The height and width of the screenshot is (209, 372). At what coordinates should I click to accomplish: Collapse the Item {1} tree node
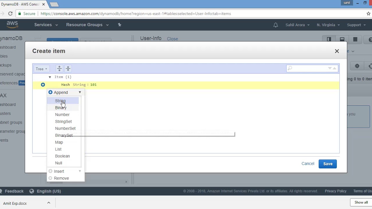tap(50, 77)
